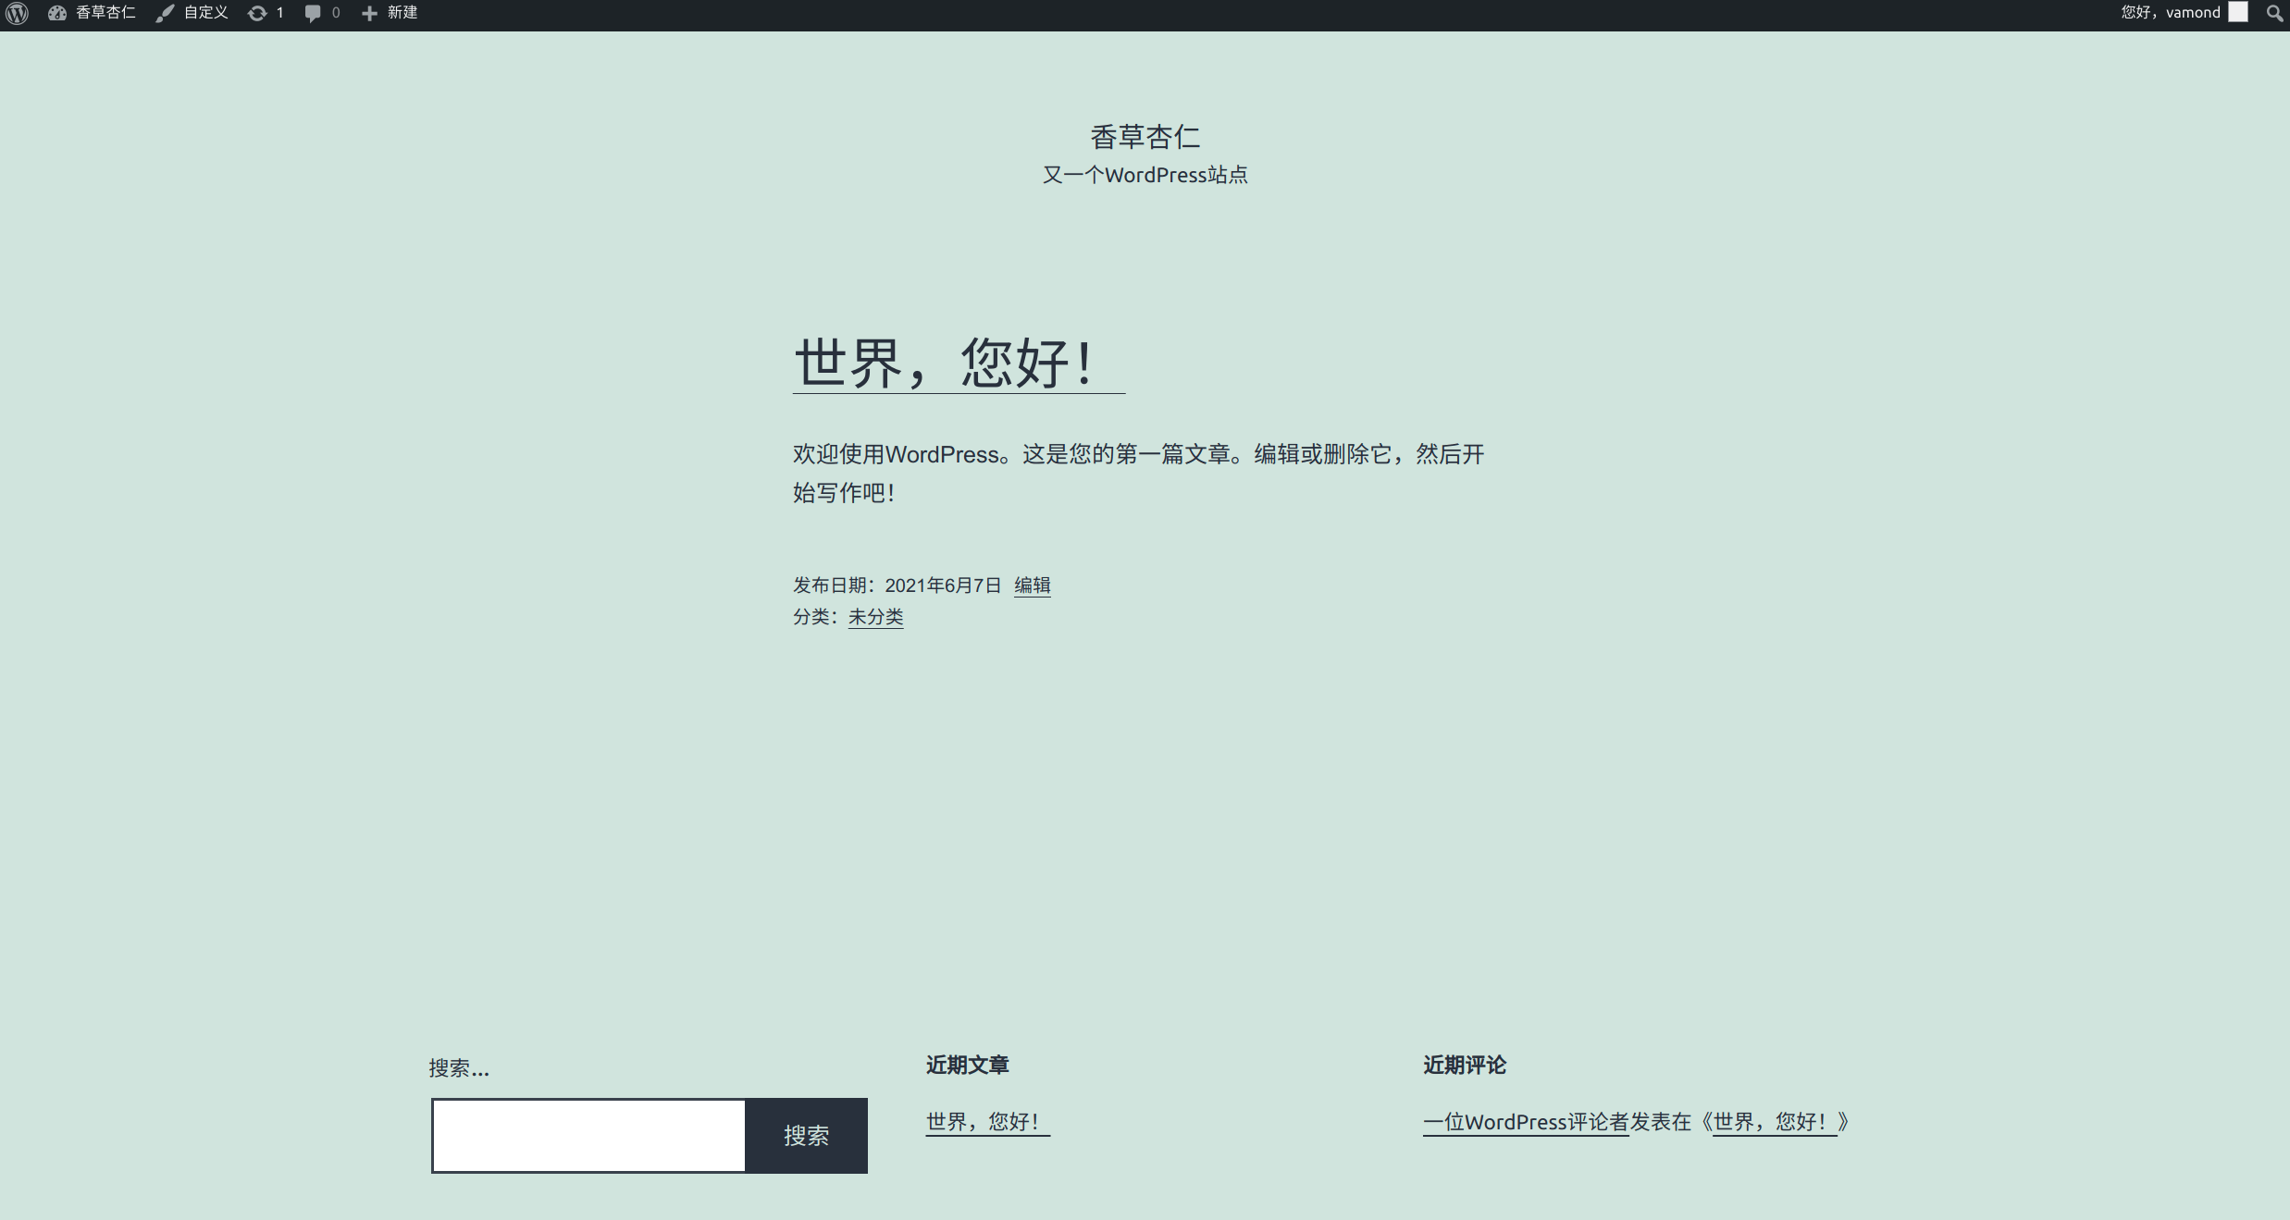Click the 香草杏仁 site title heading
The width and height of the screenshot is (2290, 1220).
tap(1145, 137)
